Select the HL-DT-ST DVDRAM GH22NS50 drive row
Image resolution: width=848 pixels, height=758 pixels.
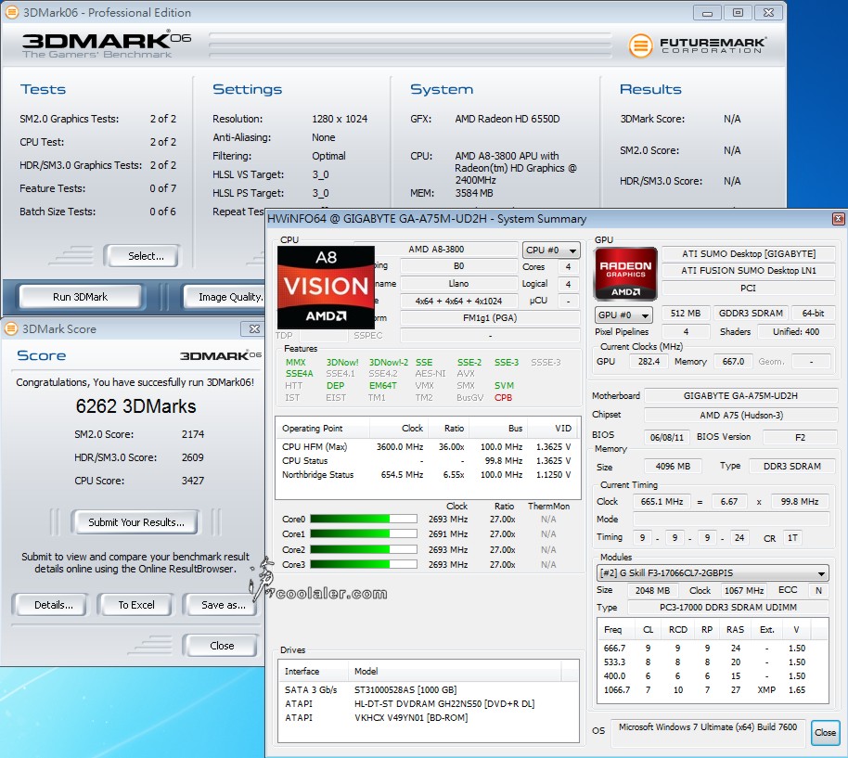tap(428, 704)
